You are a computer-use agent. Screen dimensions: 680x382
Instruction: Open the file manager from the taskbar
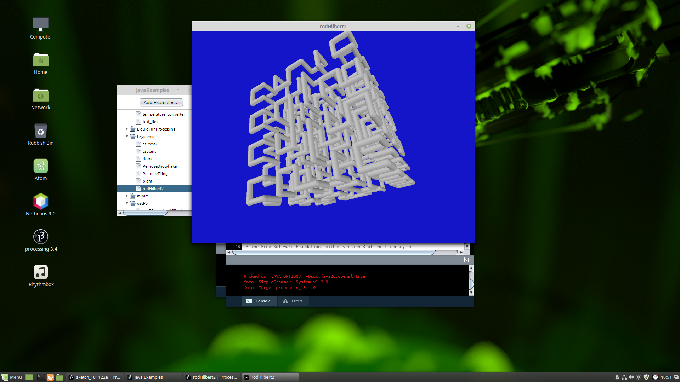pyautogui.click(x=59, y=377)
